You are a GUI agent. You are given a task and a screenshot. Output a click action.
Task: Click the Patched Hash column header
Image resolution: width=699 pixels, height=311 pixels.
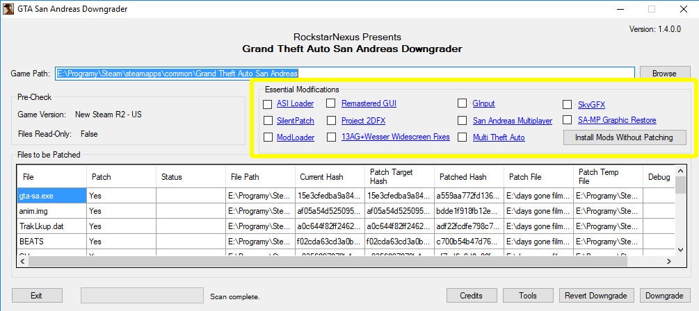click(x=469, y=176)
